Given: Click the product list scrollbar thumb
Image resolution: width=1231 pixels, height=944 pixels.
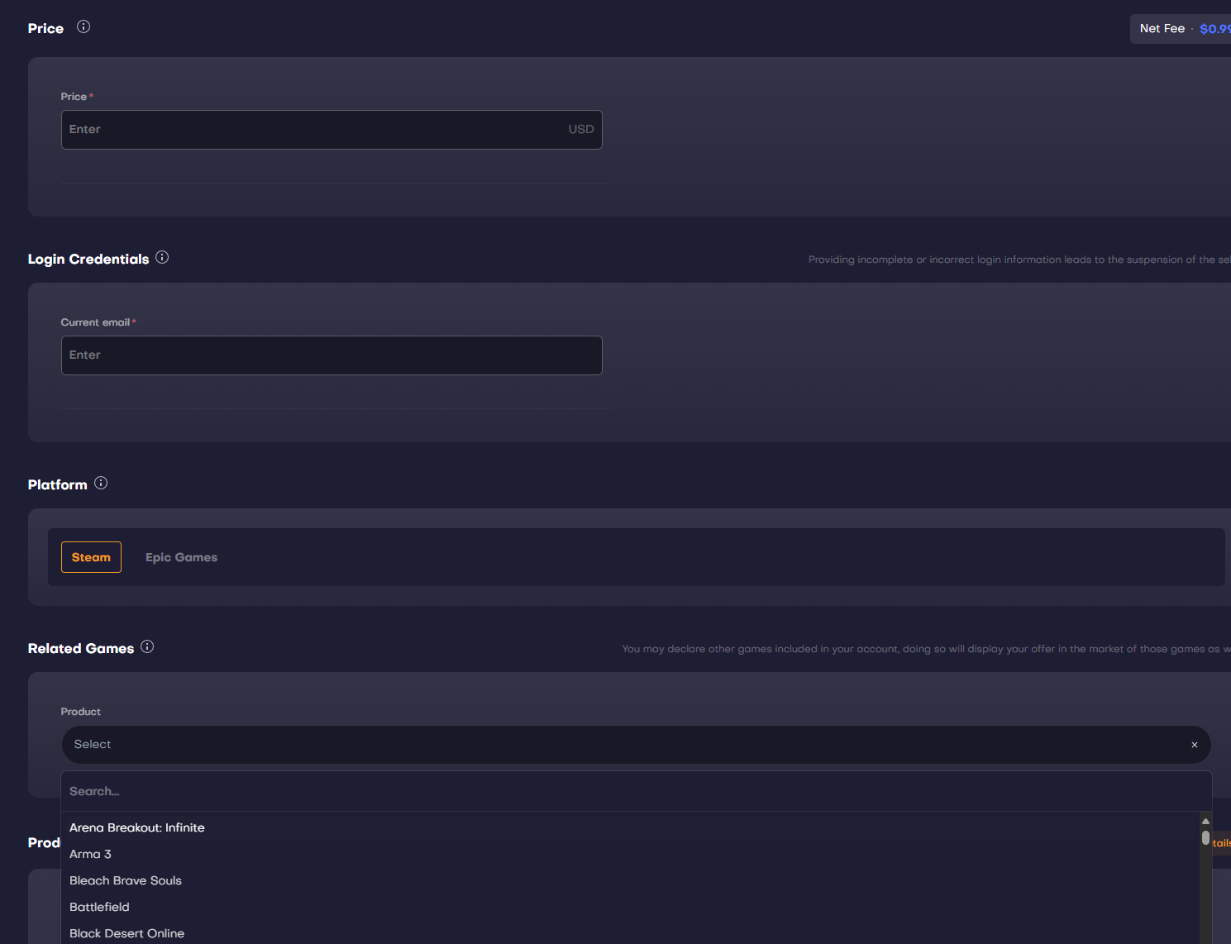Looking at the screenshot, I should (x=1205, y=837).
